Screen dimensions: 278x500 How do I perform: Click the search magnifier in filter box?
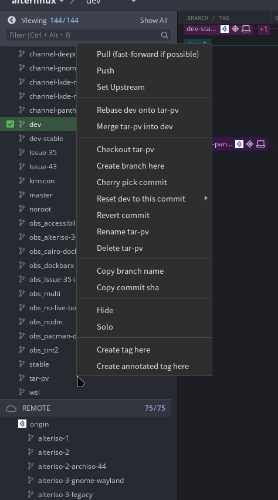tap(165, 35)
